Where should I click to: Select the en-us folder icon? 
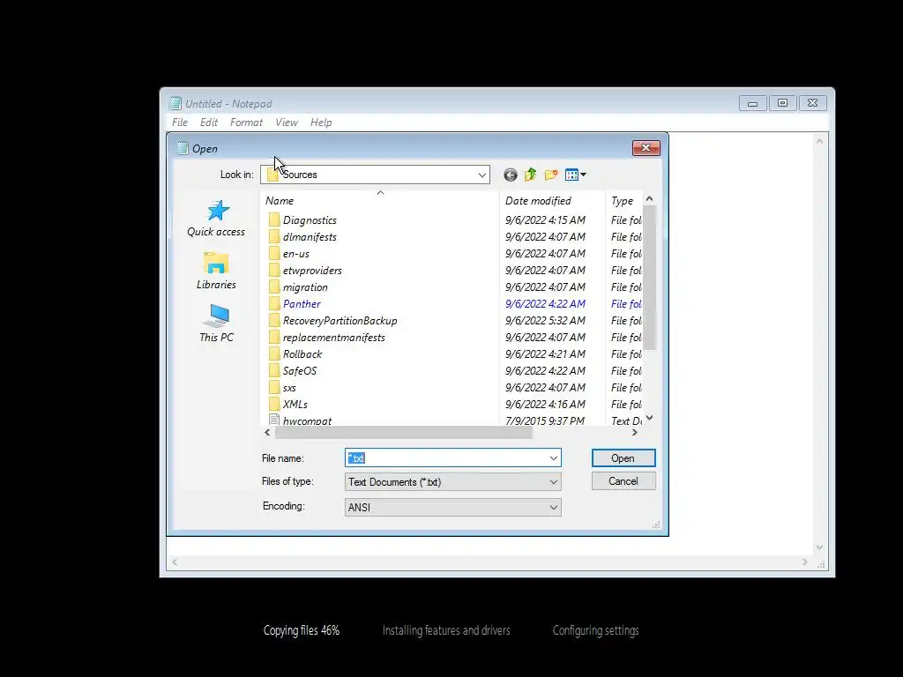pyautogui.click(x=274, y=253)
